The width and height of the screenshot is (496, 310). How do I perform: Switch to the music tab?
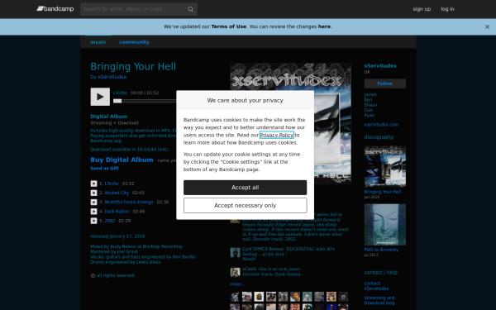98,42
